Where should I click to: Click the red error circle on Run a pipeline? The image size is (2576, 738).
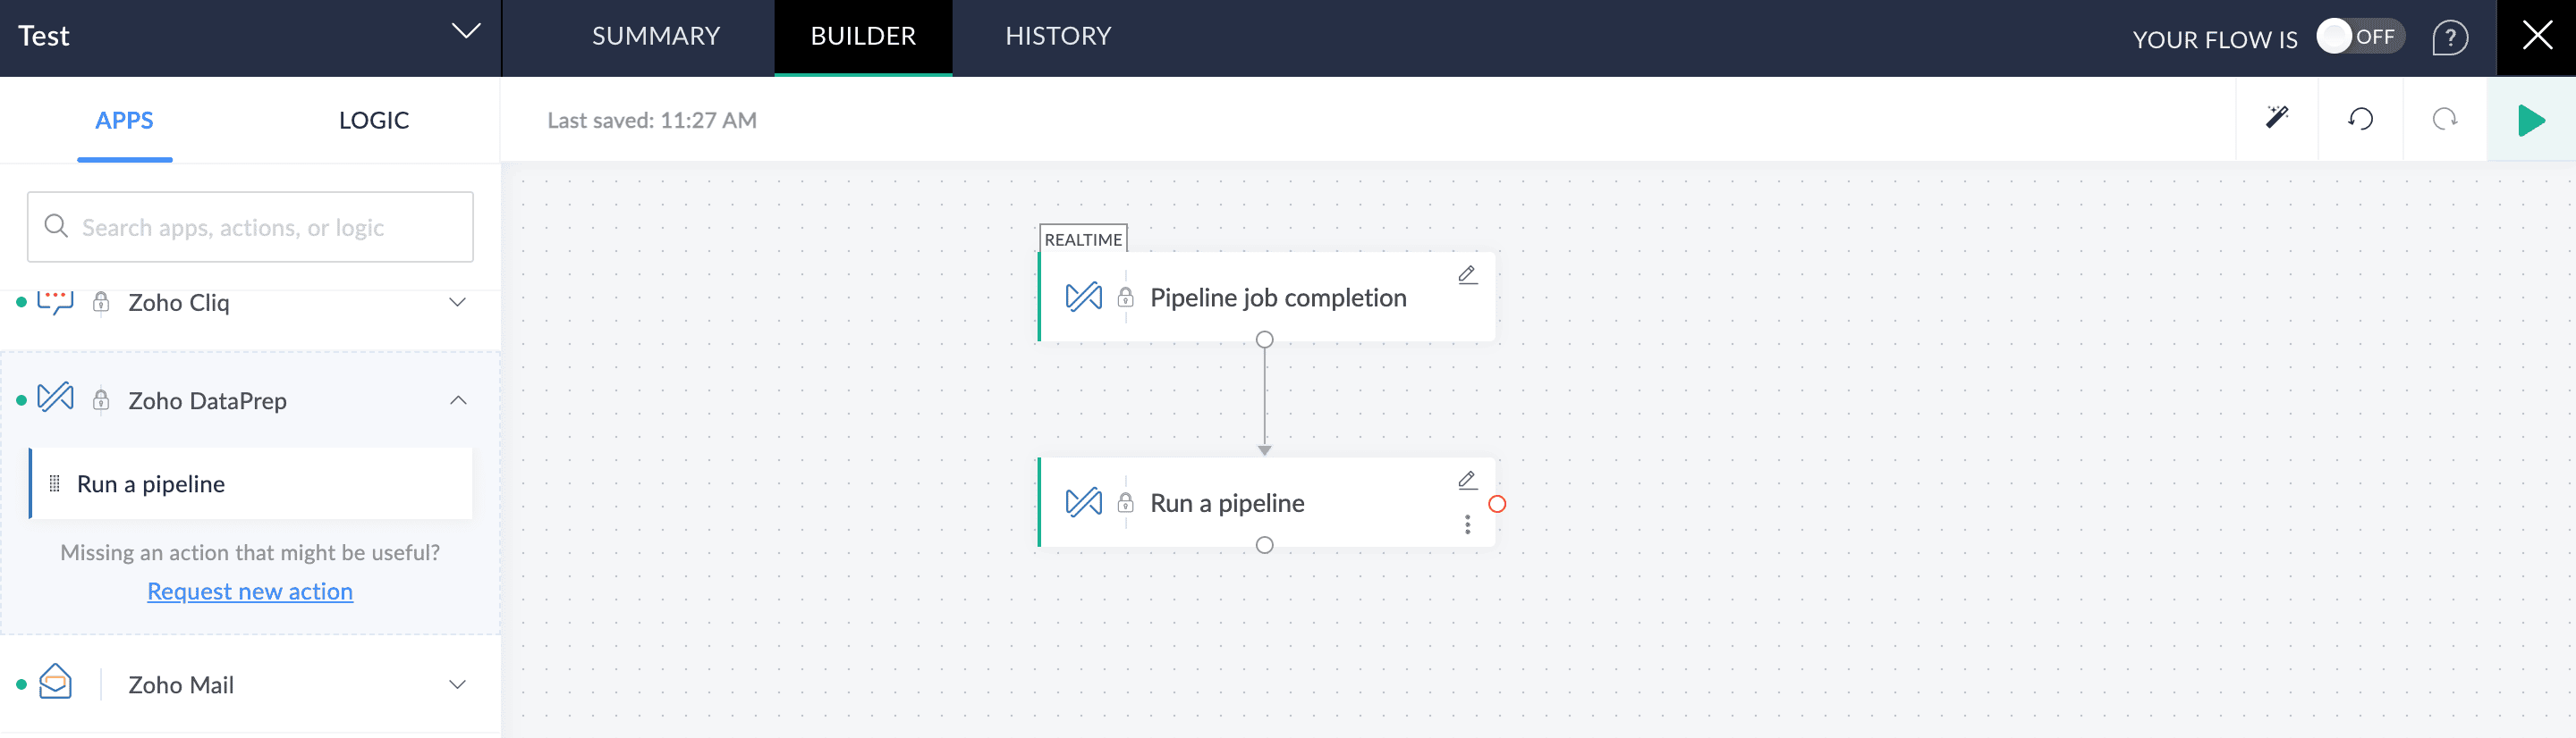tap(1496, 503)
